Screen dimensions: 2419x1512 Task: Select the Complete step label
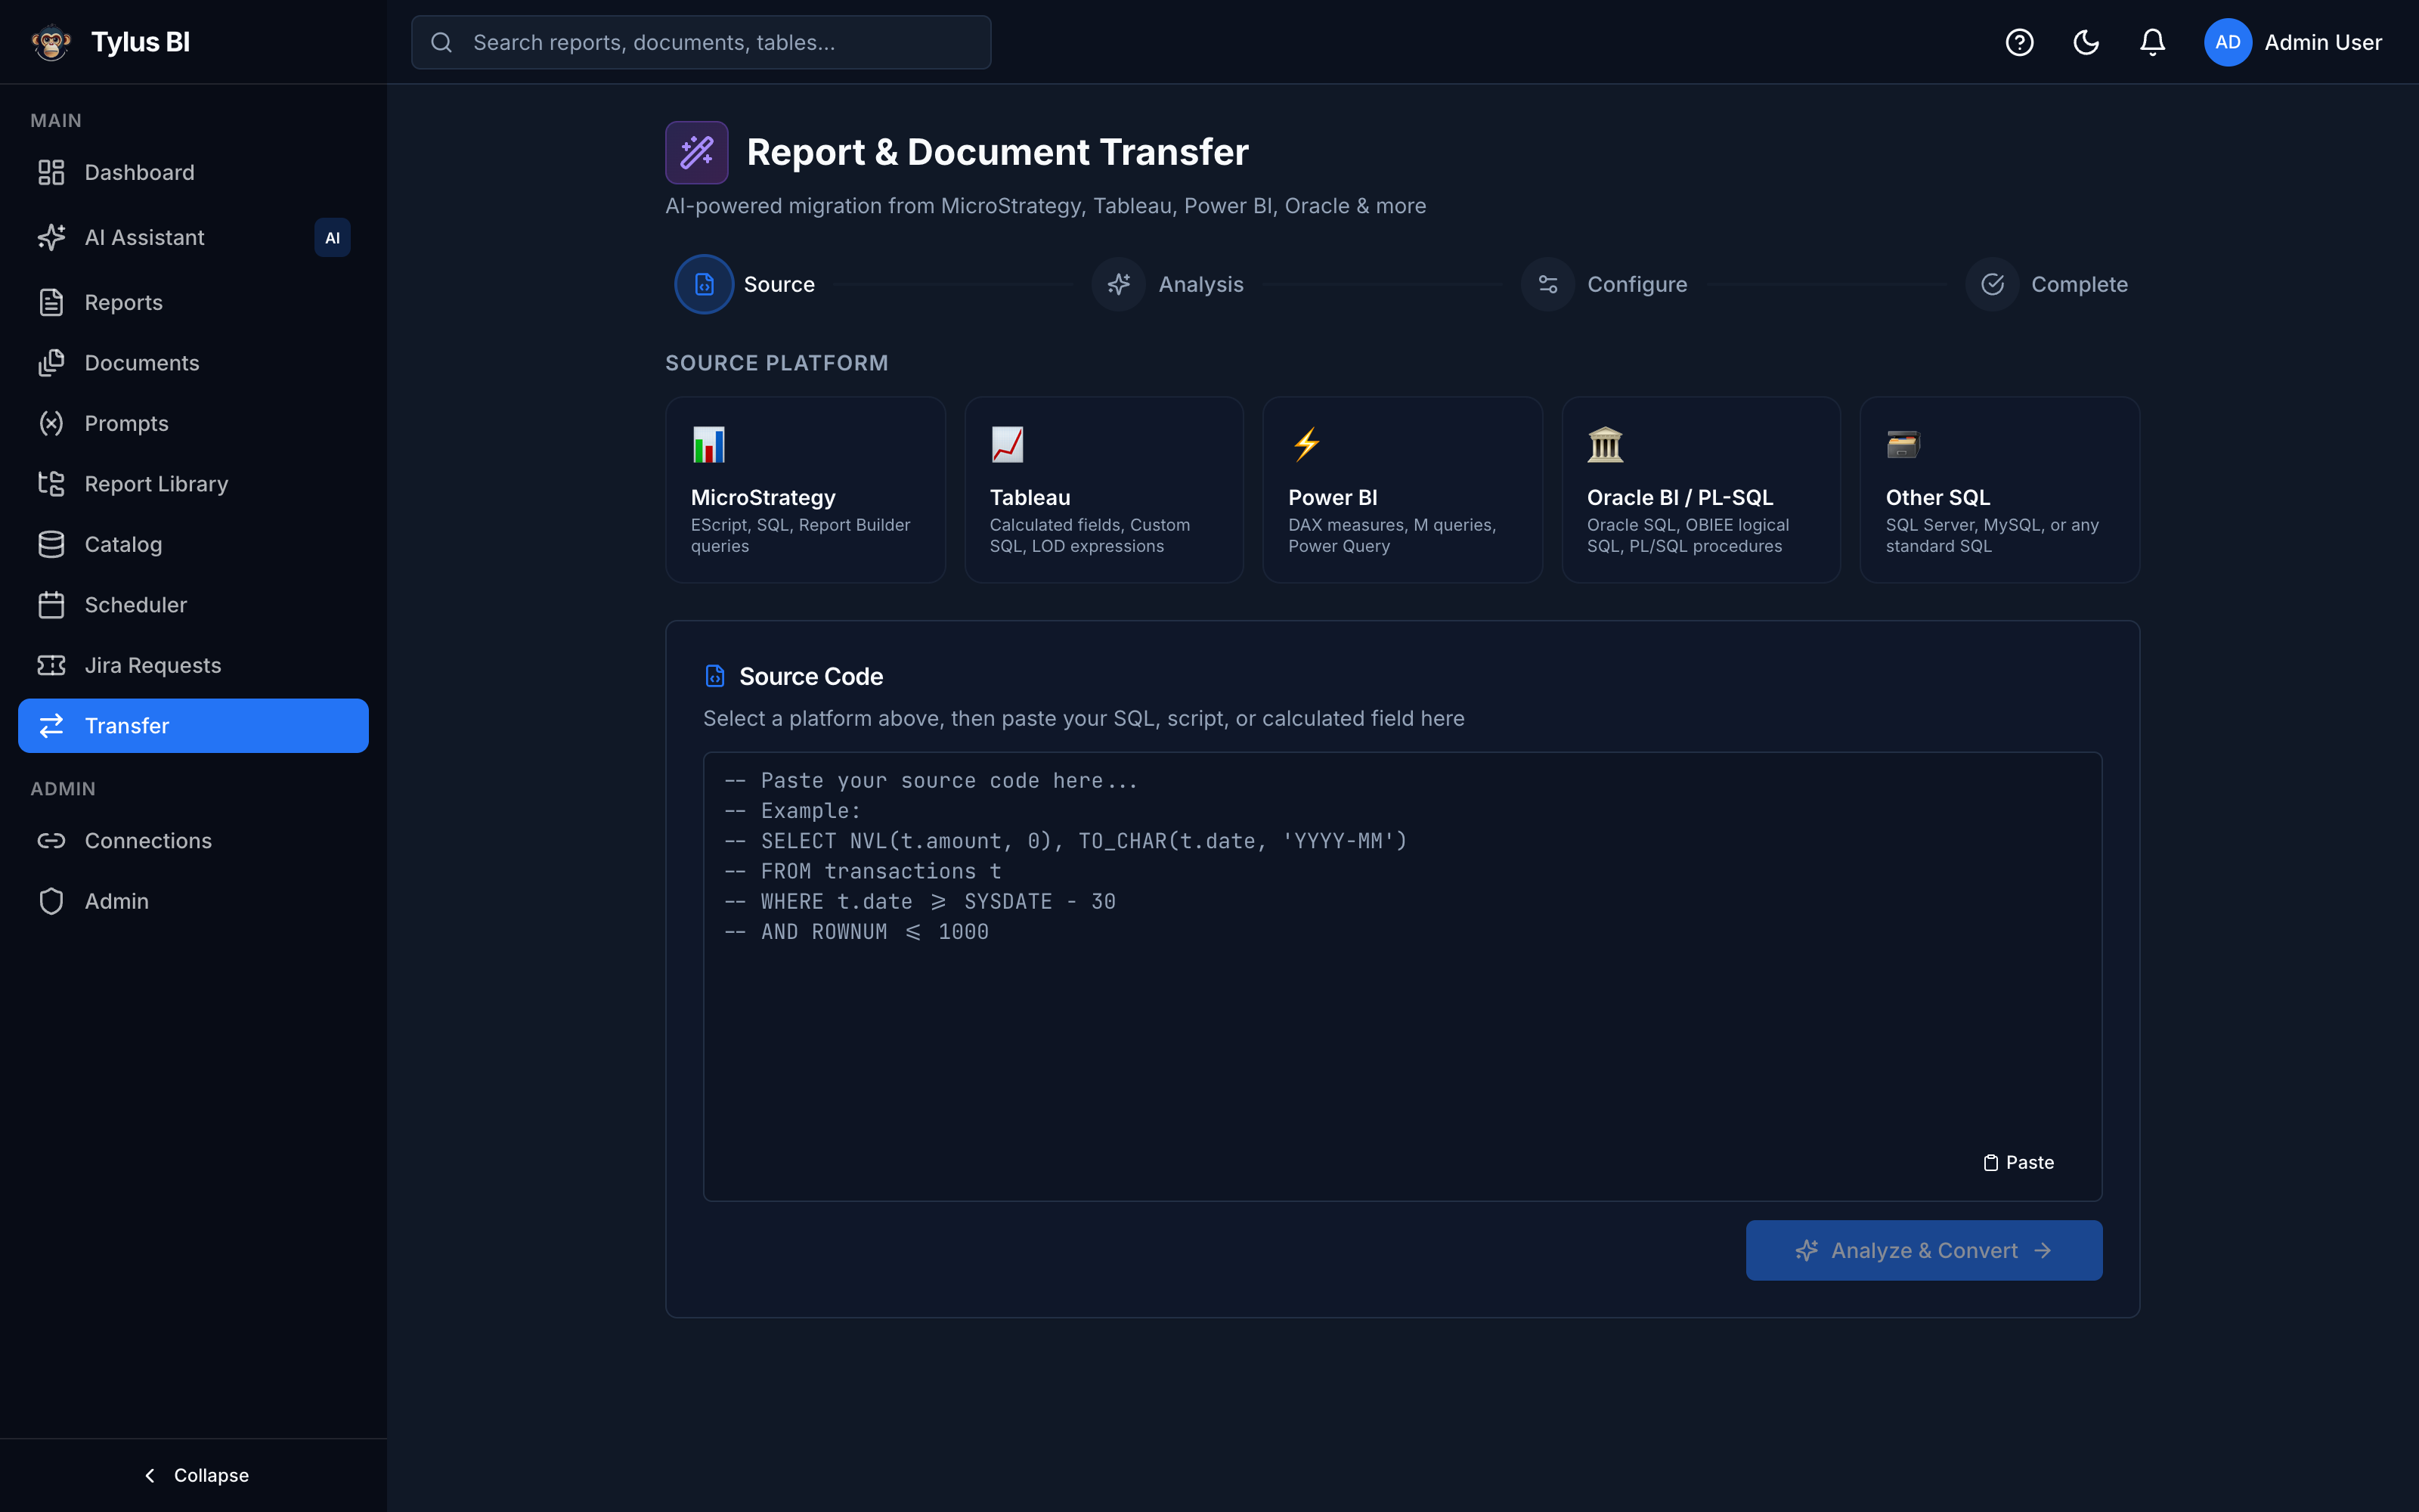[x=2079, y=284]
